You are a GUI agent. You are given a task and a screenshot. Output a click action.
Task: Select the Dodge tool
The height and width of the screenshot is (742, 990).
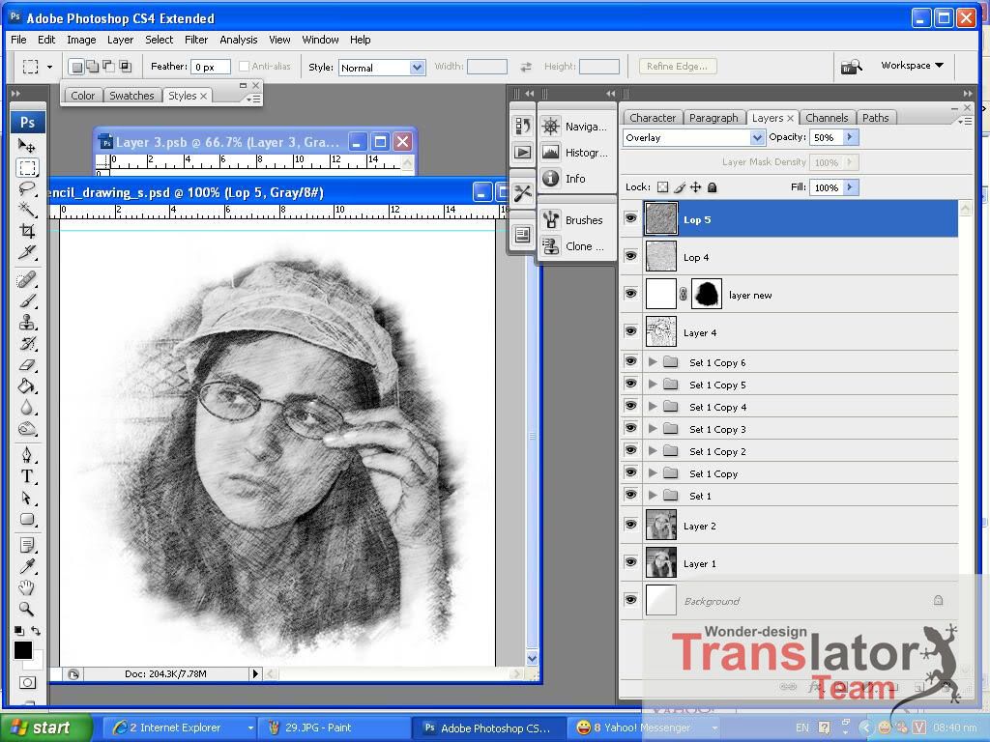click(x=27, y=429)
